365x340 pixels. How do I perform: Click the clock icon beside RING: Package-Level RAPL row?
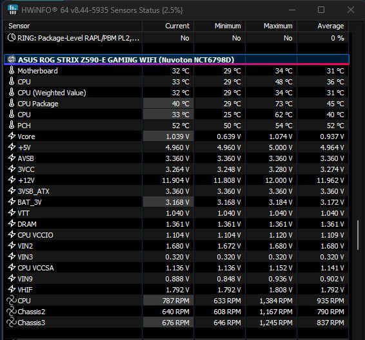tap(12, 37)
